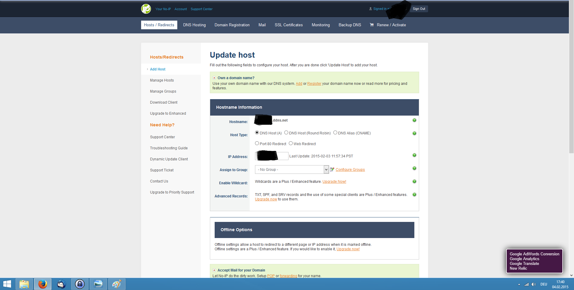Click the green help icon for Hostname
Image resolution: width=574 pixels, height=290 pixels.
tap(414, 120)
